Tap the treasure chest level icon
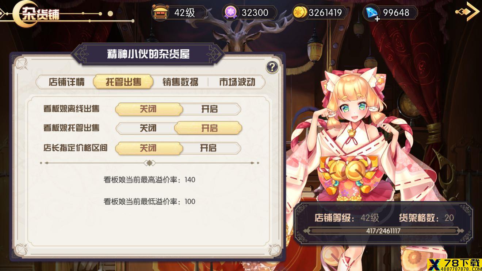The width and height of the screenshot is (482, 271). coord(160,13)
